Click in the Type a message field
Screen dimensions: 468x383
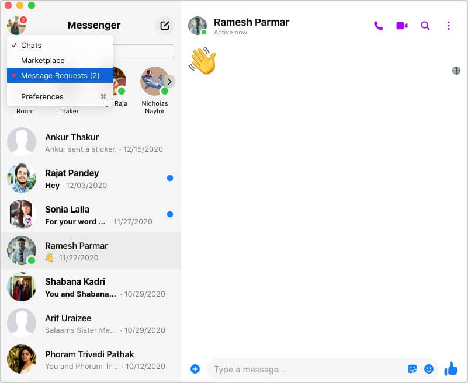307,369
